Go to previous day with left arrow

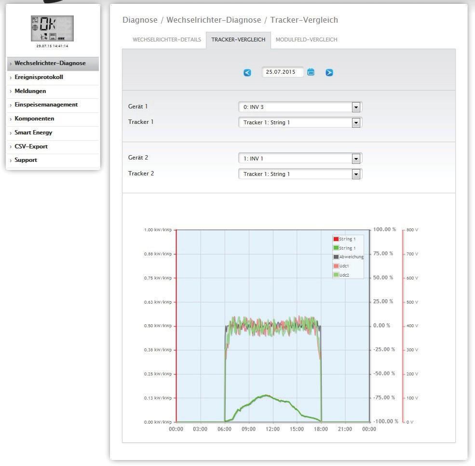[247, 73]
